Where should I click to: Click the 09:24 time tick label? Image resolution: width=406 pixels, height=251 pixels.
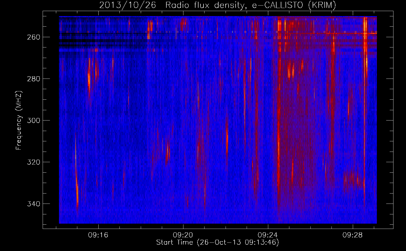pos(268,235)
